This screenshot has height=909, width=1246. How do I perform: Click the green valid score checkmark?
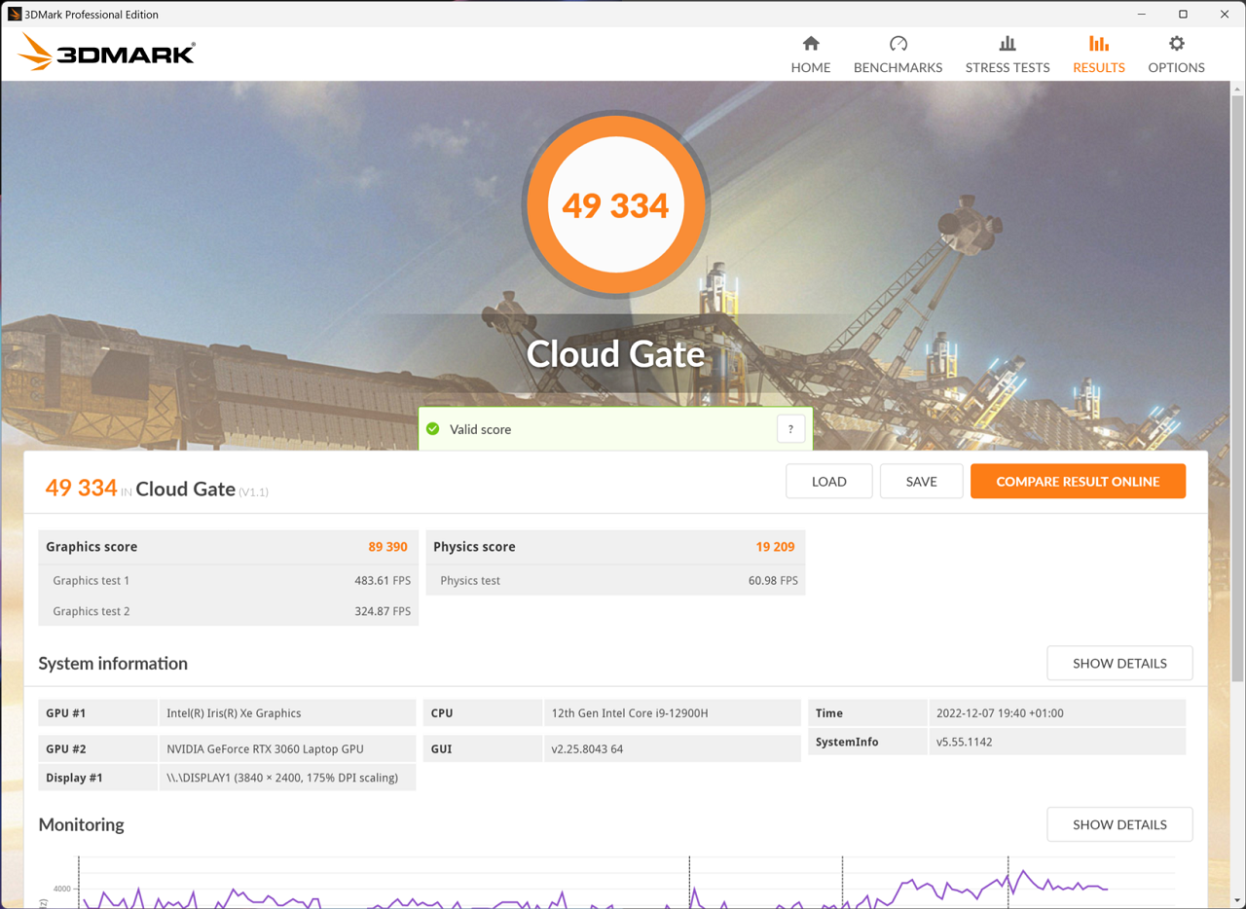click(x=433, y=429)
